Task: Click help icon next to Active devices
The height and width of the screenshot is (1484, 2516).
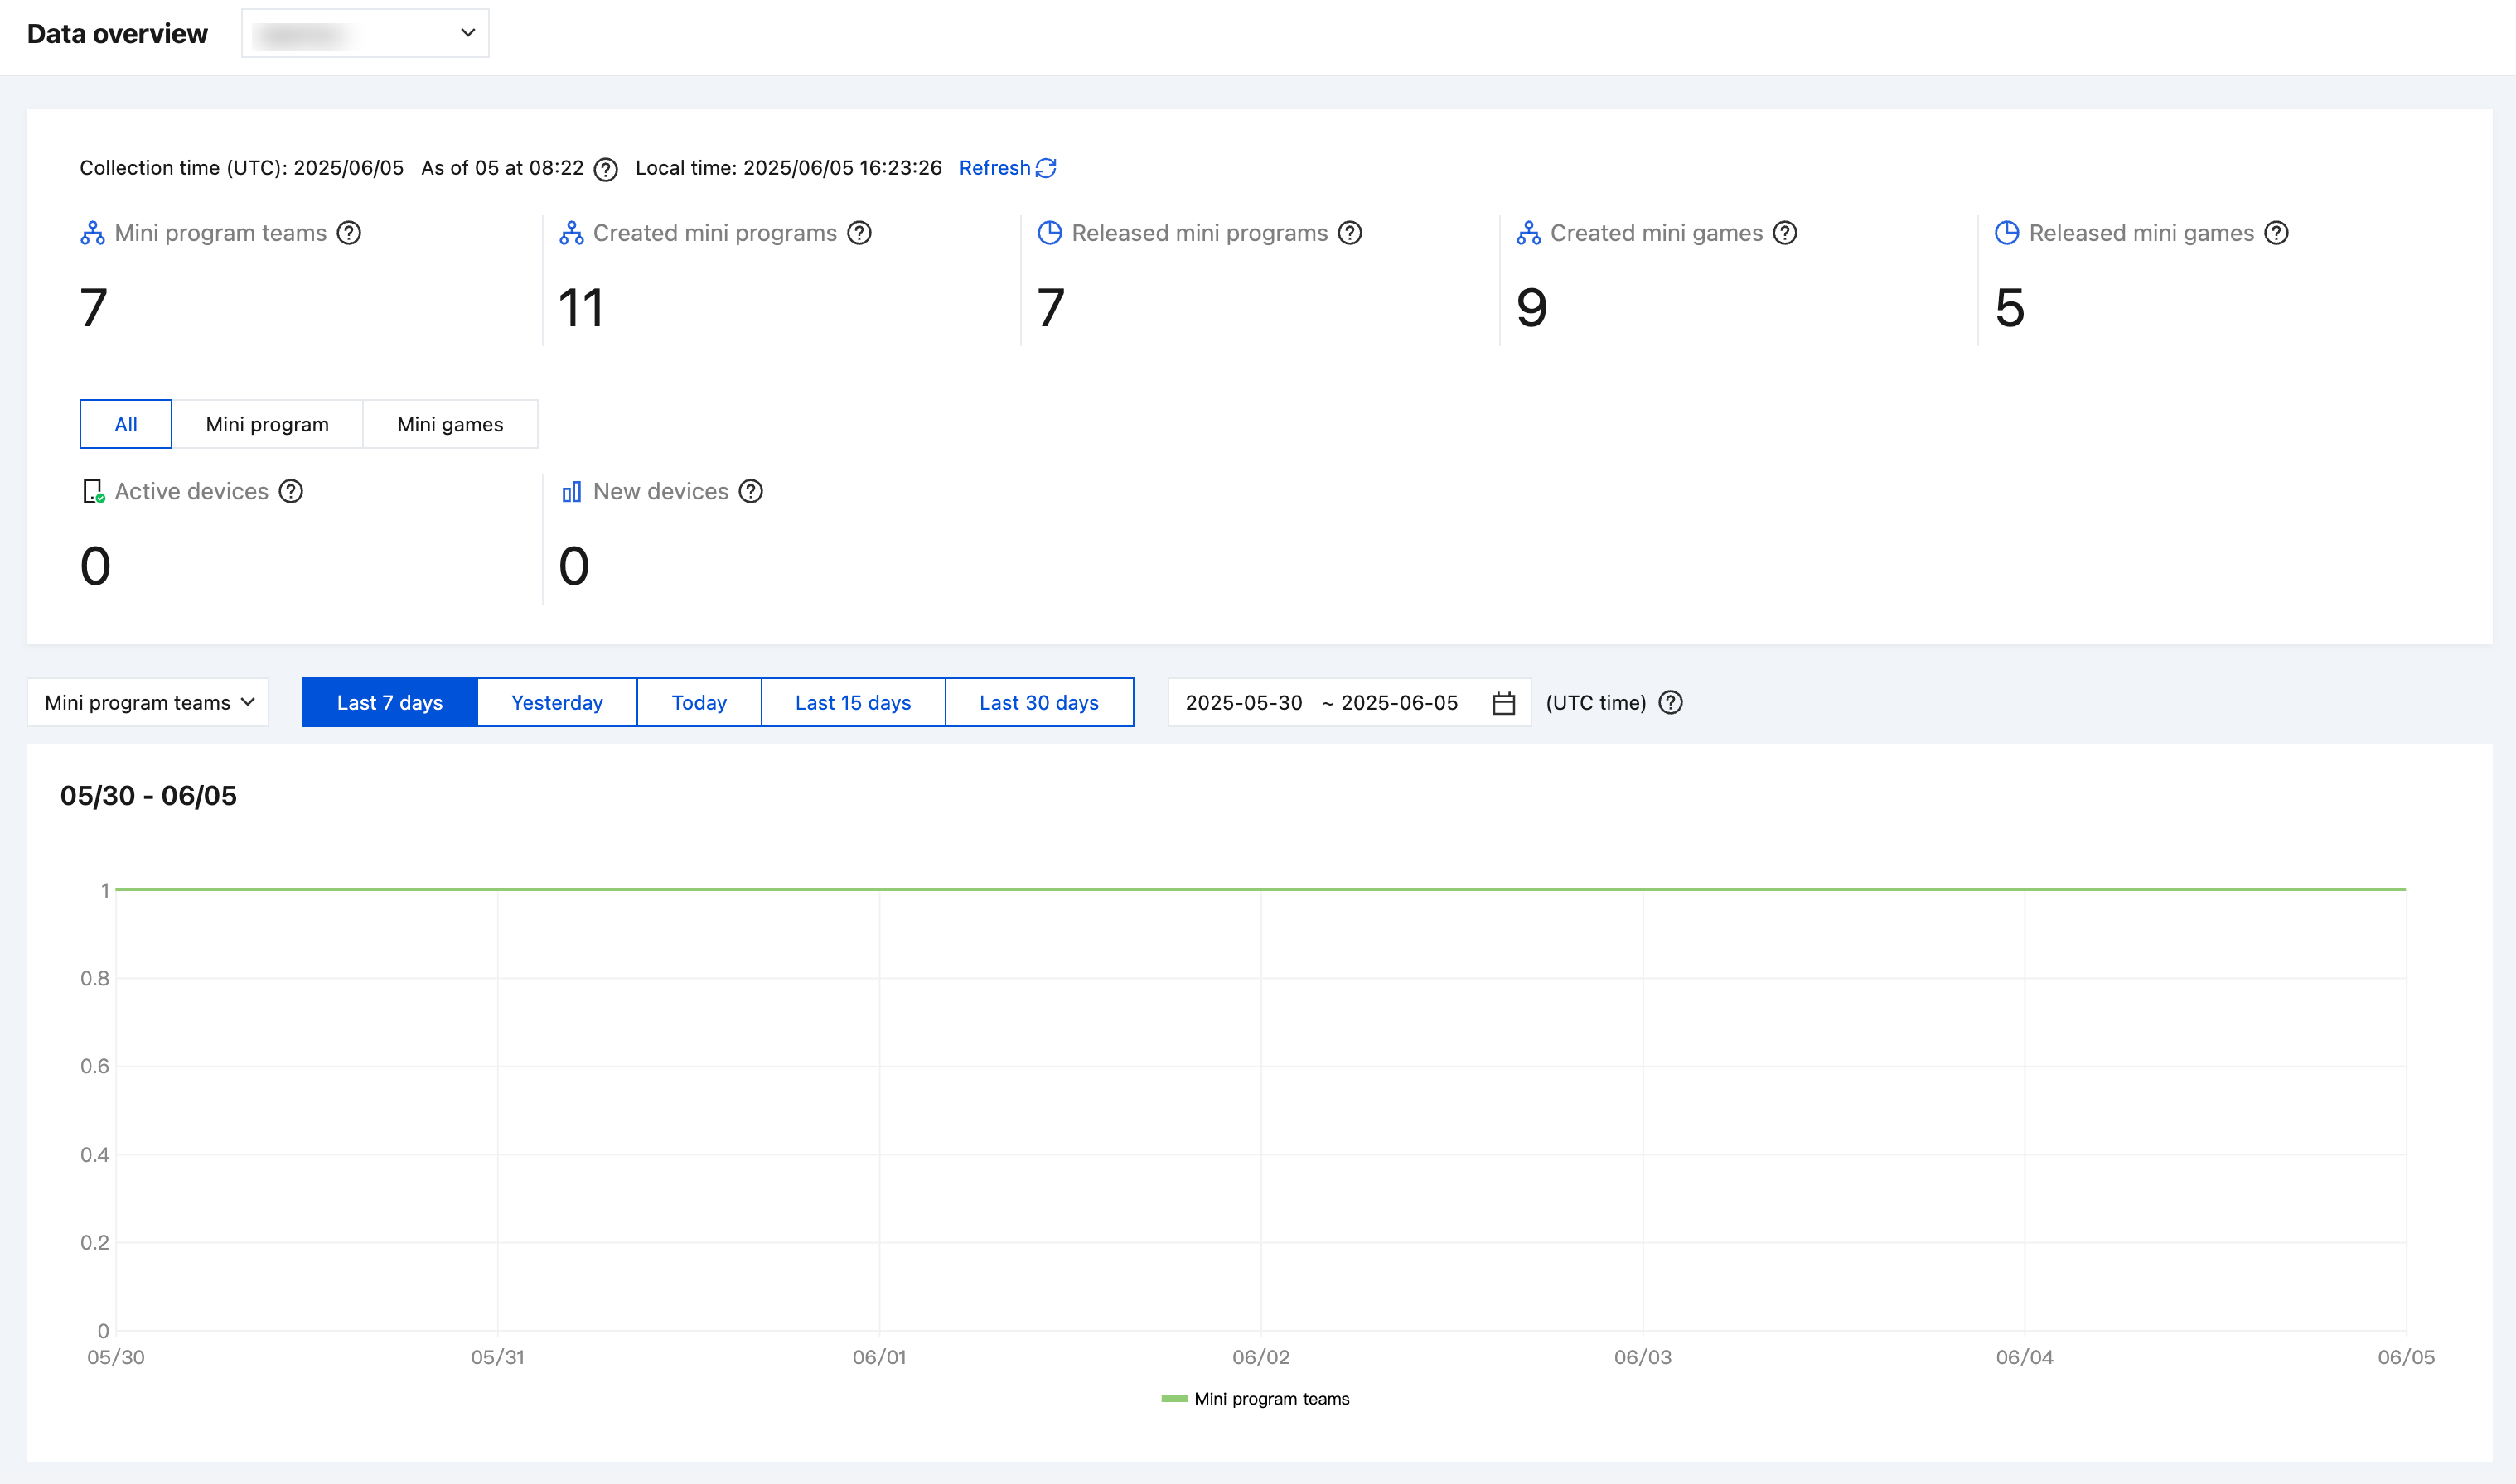Action: click(291, 491)
